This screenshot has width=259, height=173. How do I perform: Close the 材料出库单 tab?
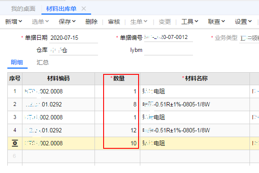(84, 9)
